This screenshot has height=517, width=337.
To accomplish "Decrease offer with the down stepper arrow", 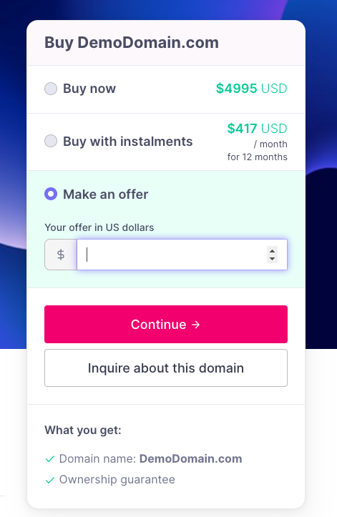I will tap(272, 259).
